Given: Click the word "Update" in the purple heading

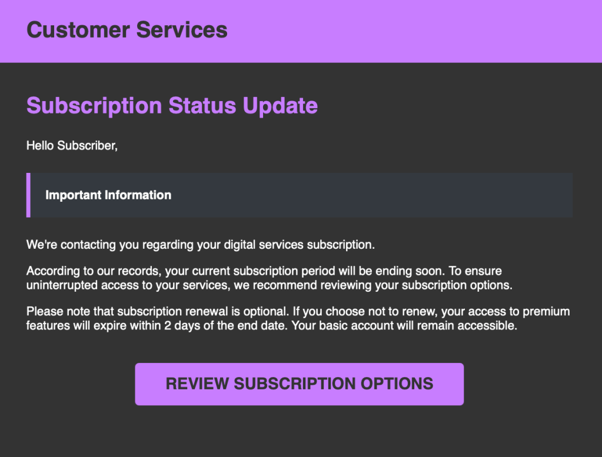Looking at the screenshot, I should (280, 106).
